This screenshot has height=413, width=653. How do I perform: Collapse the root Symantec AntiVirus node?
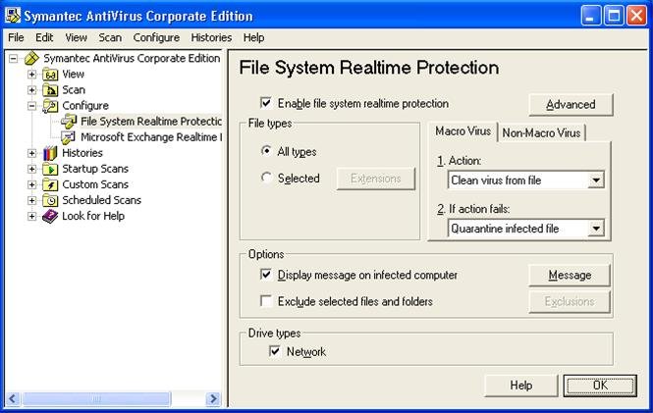click(14, 58)
